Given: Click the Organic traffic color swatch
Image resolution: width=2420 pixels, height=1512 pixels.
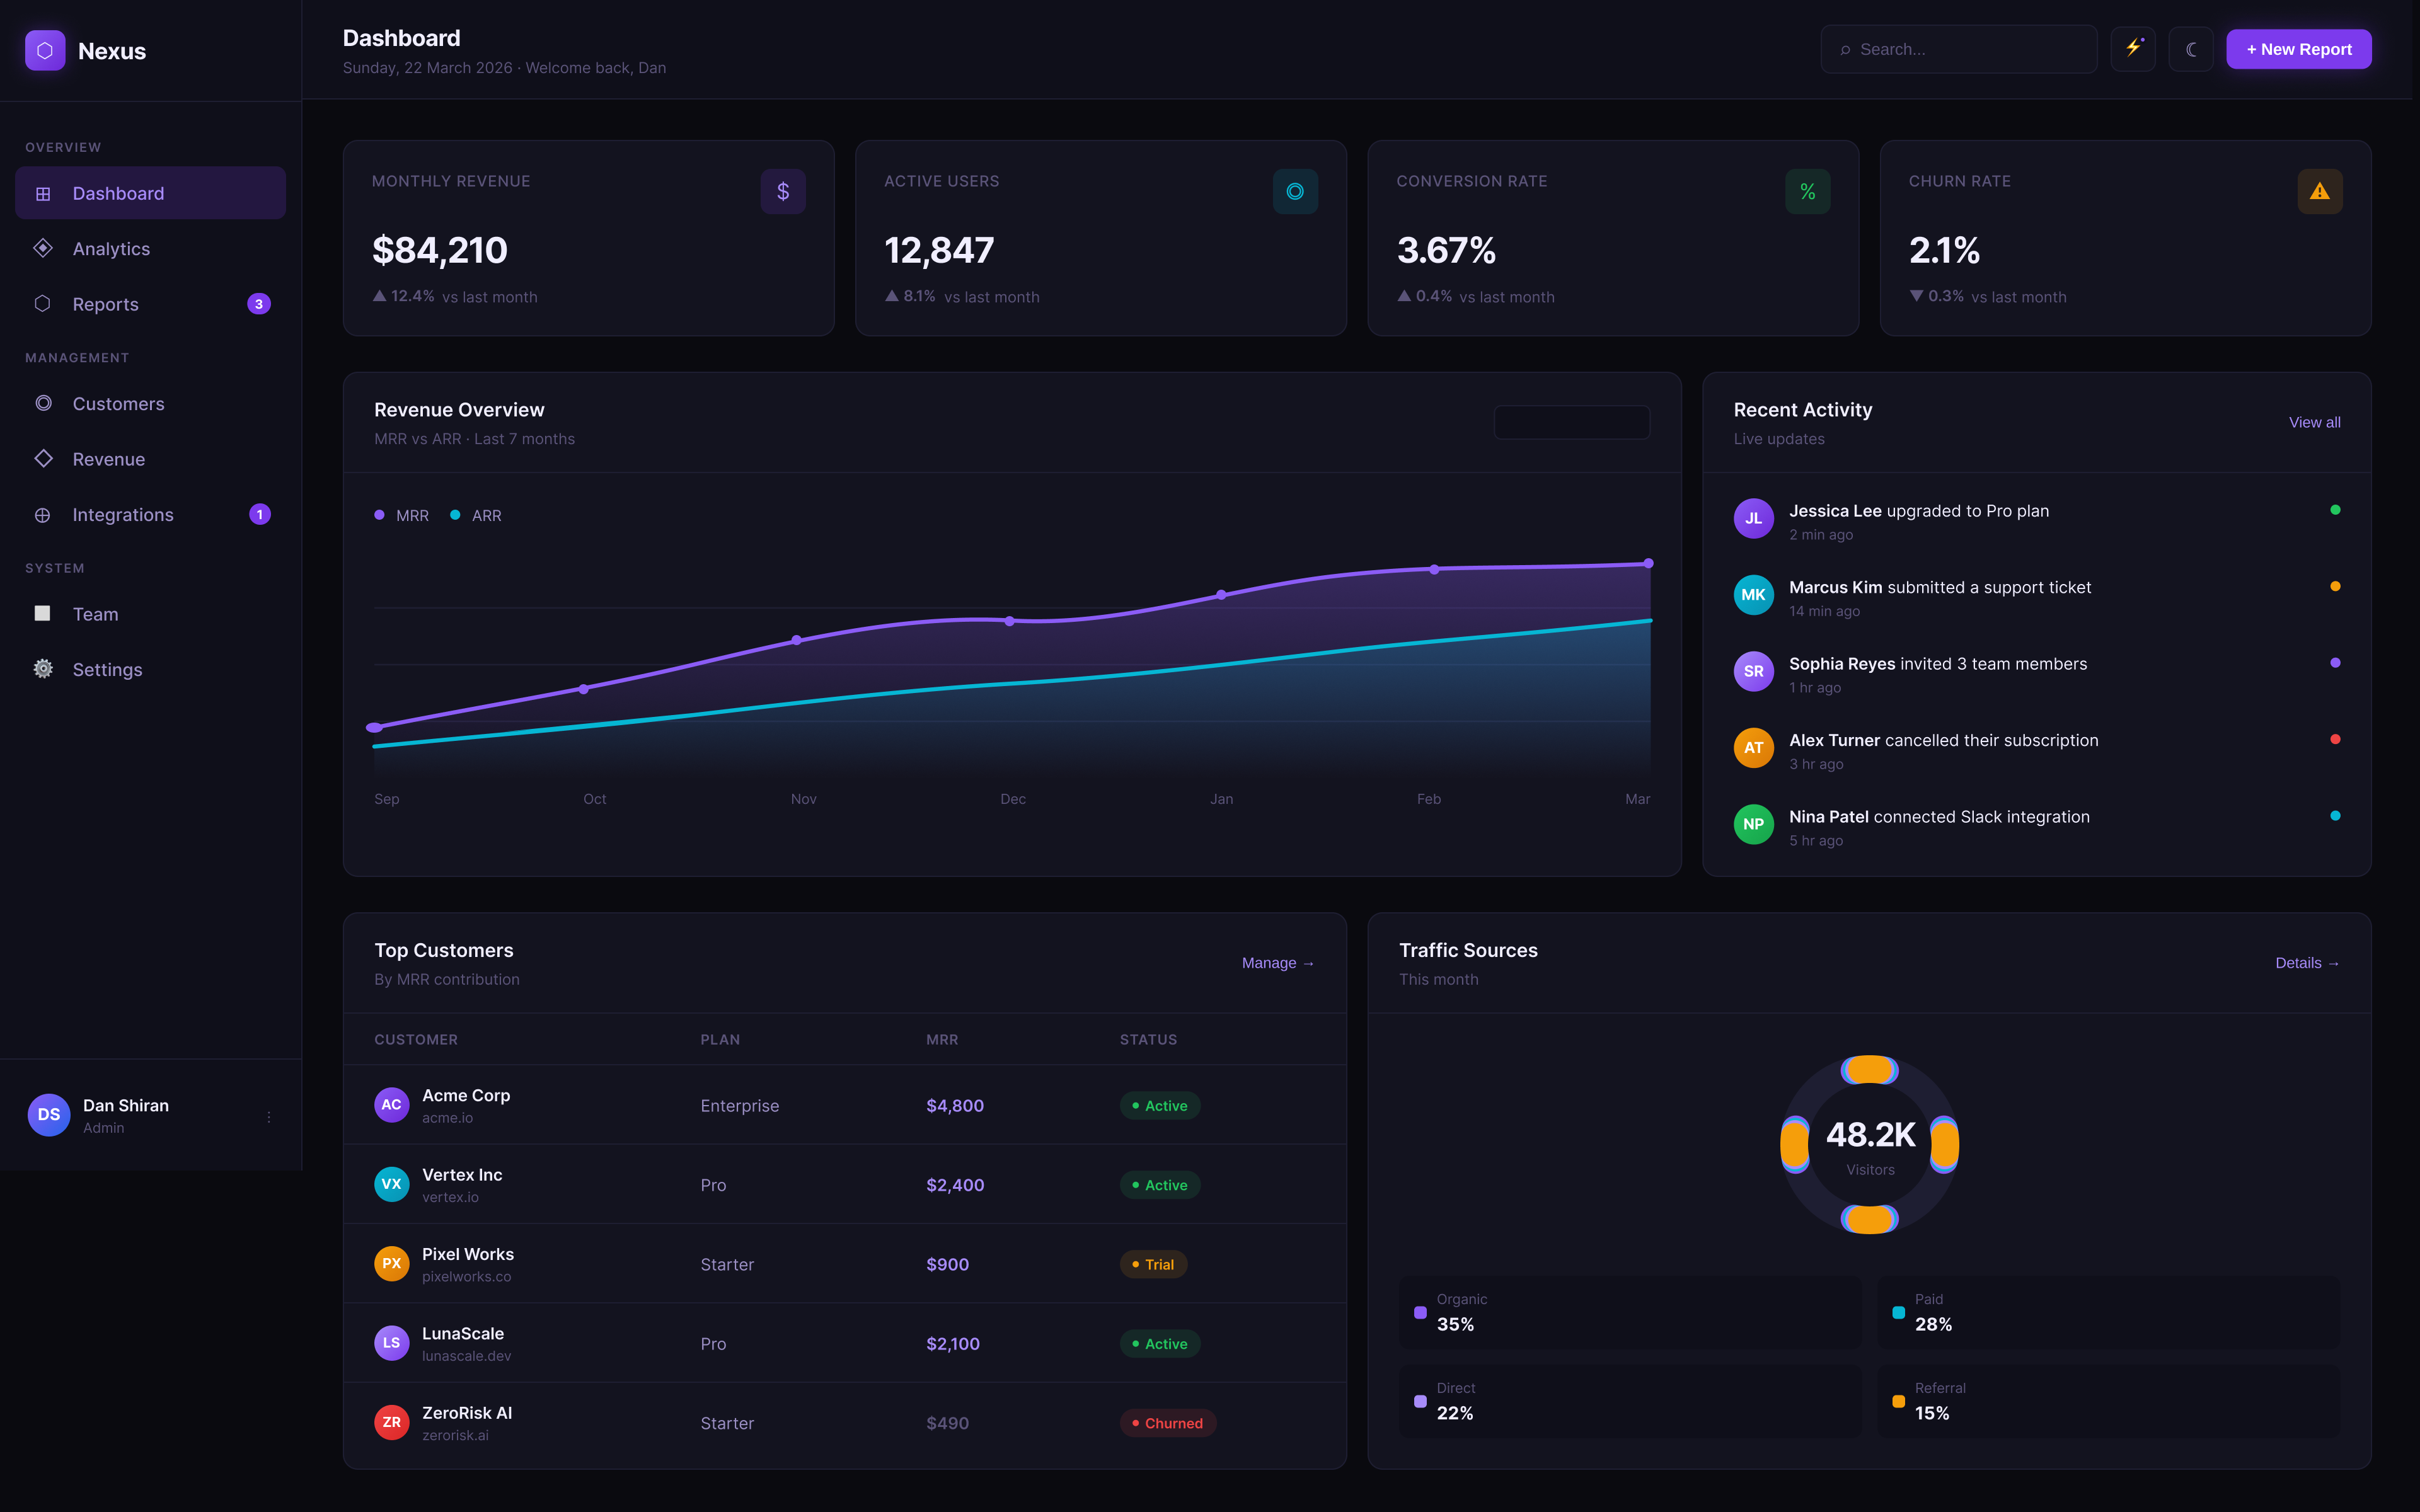Looking at the screenshot, I should pyautogui.click(x=1420, y=1312).
